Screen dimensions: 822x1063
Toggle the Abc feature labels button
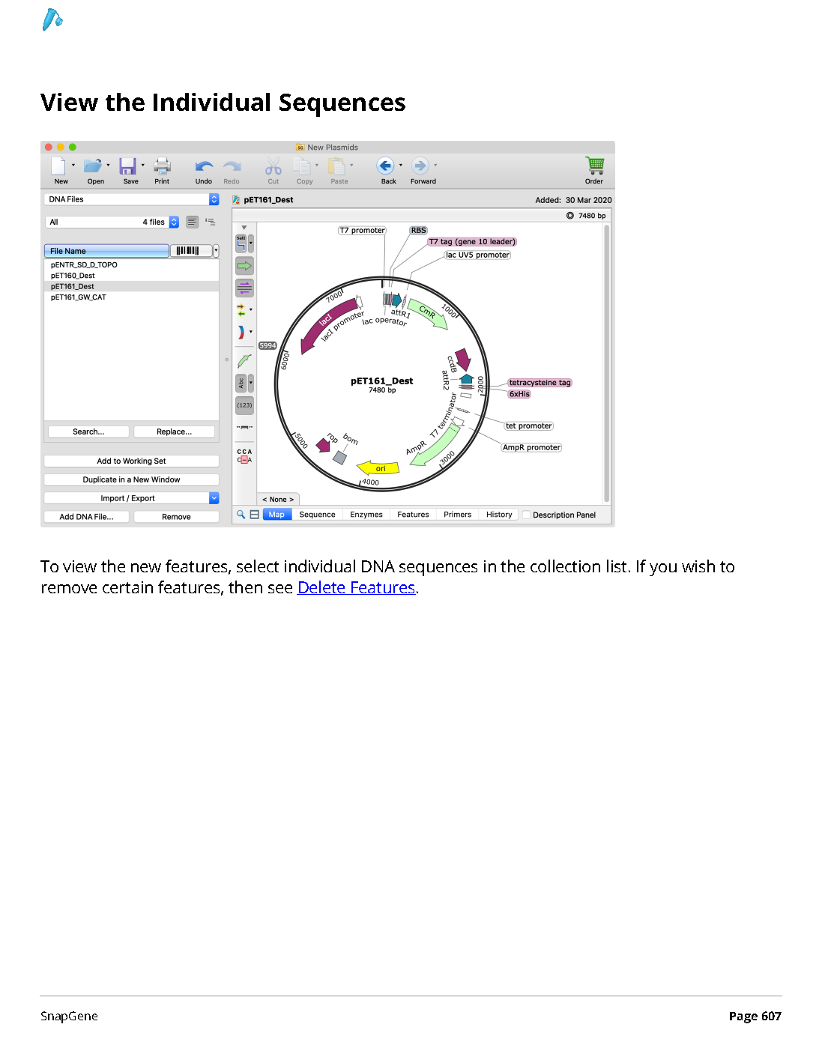pos(241,383)
